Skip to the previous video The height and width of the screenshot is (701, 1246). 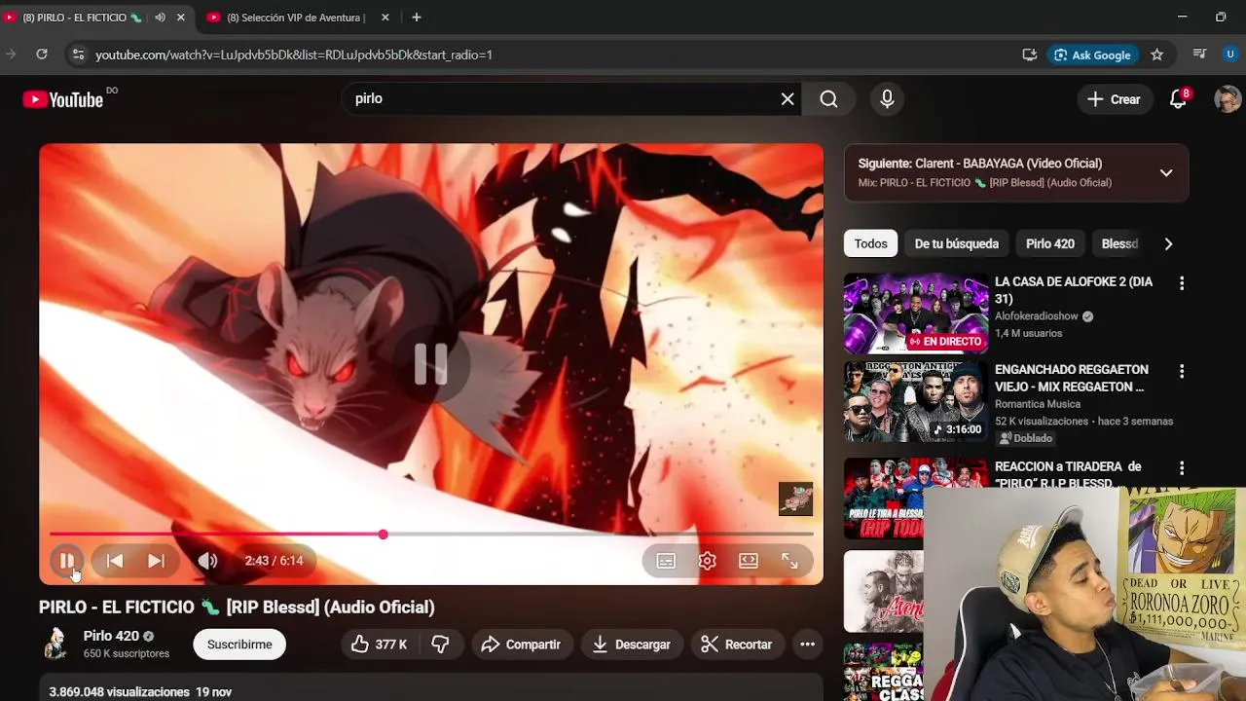click(115, 561)
